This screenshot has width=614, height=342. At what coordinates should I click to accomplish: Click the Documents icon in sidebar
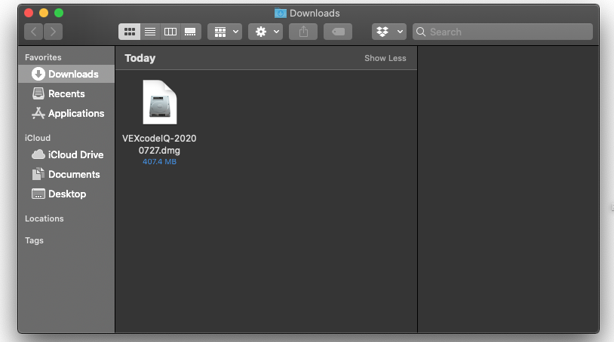38,174
